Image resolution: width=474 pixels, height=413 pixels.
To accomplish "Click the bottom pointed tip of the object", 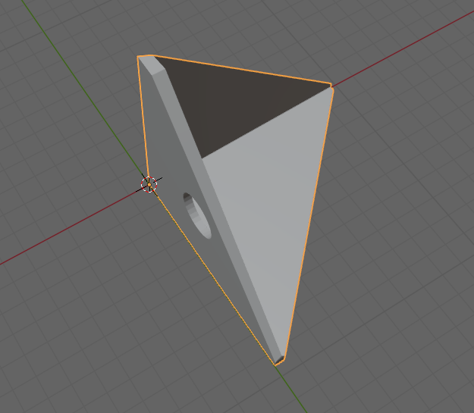I will (277, 362).
